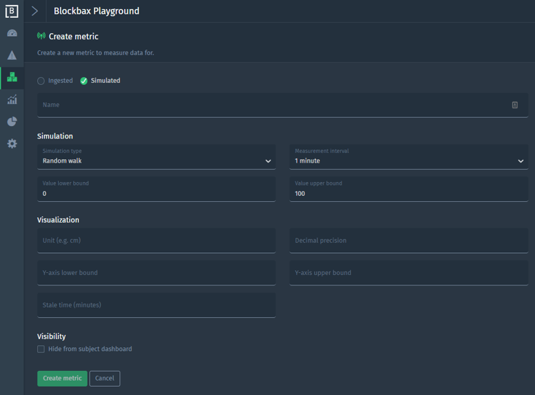This screenshot has width=535, height=395.
Task: Select the Ingested radio option
Action: 41,81
